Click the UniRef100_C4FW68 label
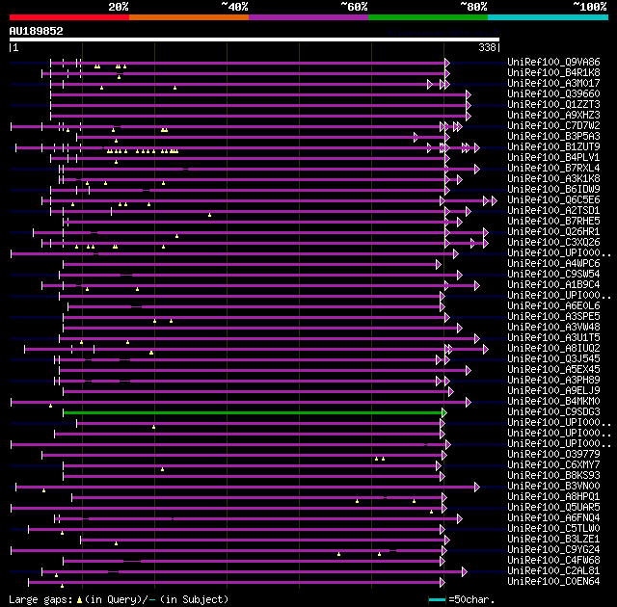Screen dimensions: 617x607 [553, 561]
